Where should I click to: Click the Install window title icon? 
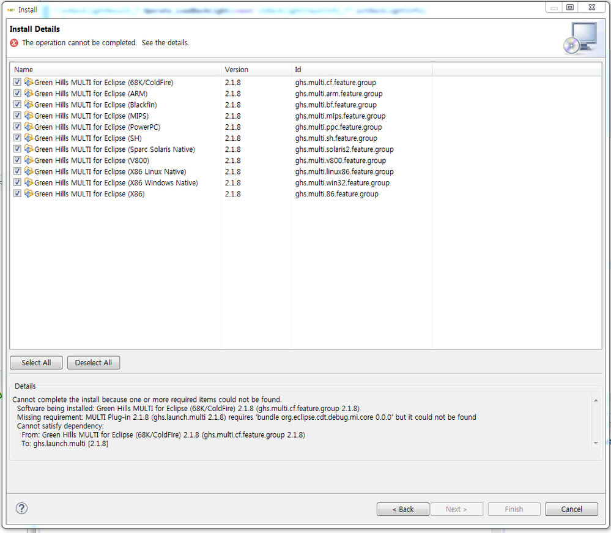point(11,10)
